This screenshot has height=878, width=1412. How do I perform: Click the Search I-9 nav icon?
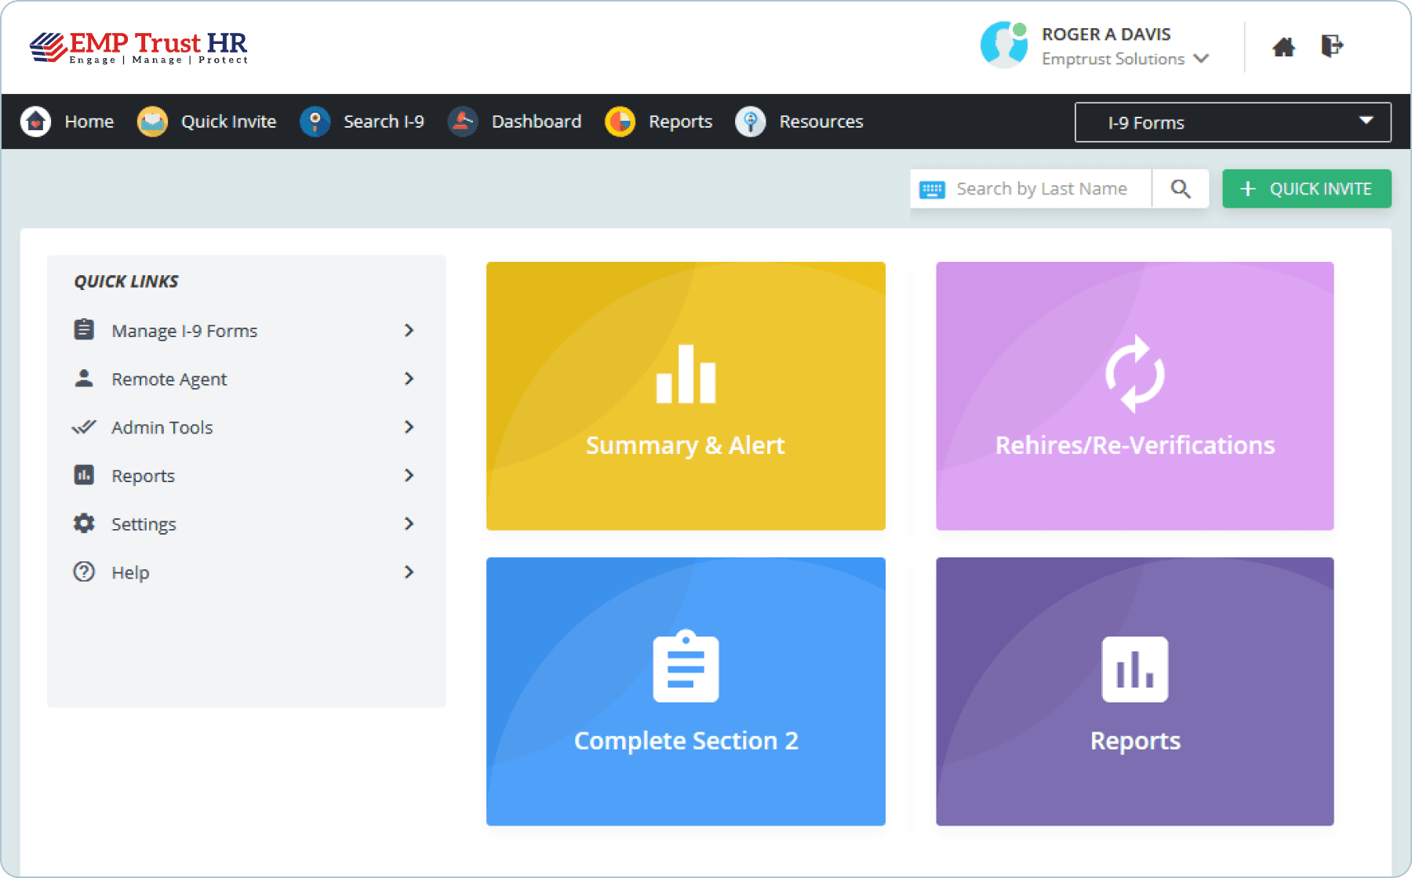(x=315, y=122)
